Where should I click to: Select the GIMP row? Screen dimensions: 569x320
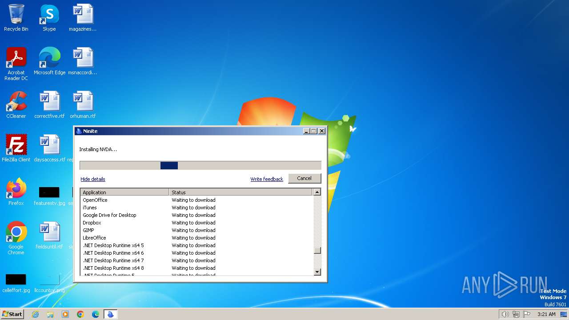click(197, 230)
